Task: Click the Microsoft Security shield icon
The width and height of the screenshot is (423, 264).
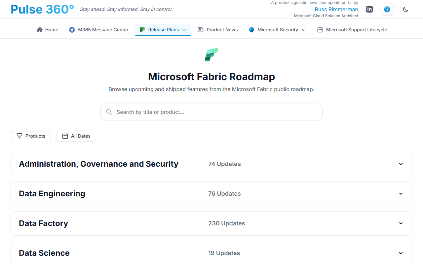Action: [x=251, y=30]
